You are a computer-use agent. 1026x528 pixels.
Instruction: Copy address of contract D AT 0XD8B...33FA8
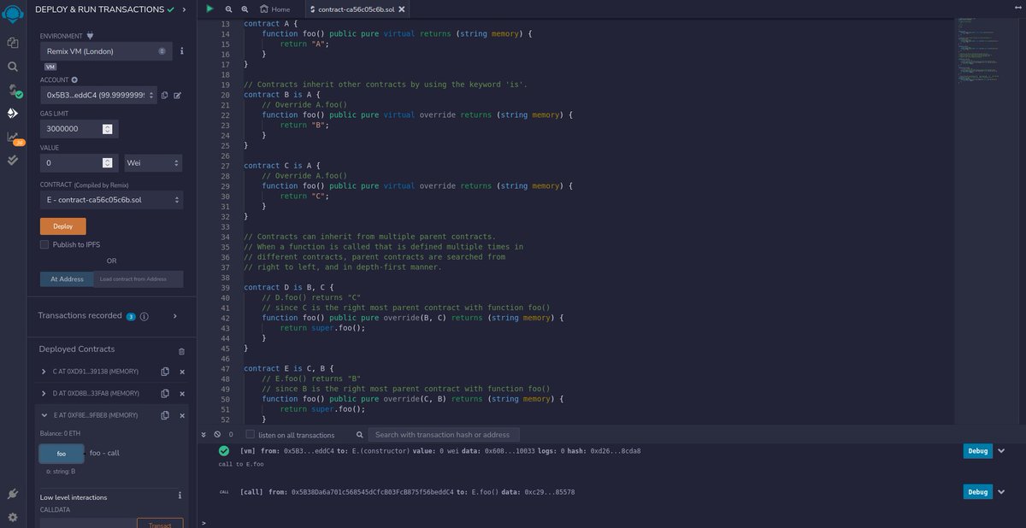coord(165,393)
